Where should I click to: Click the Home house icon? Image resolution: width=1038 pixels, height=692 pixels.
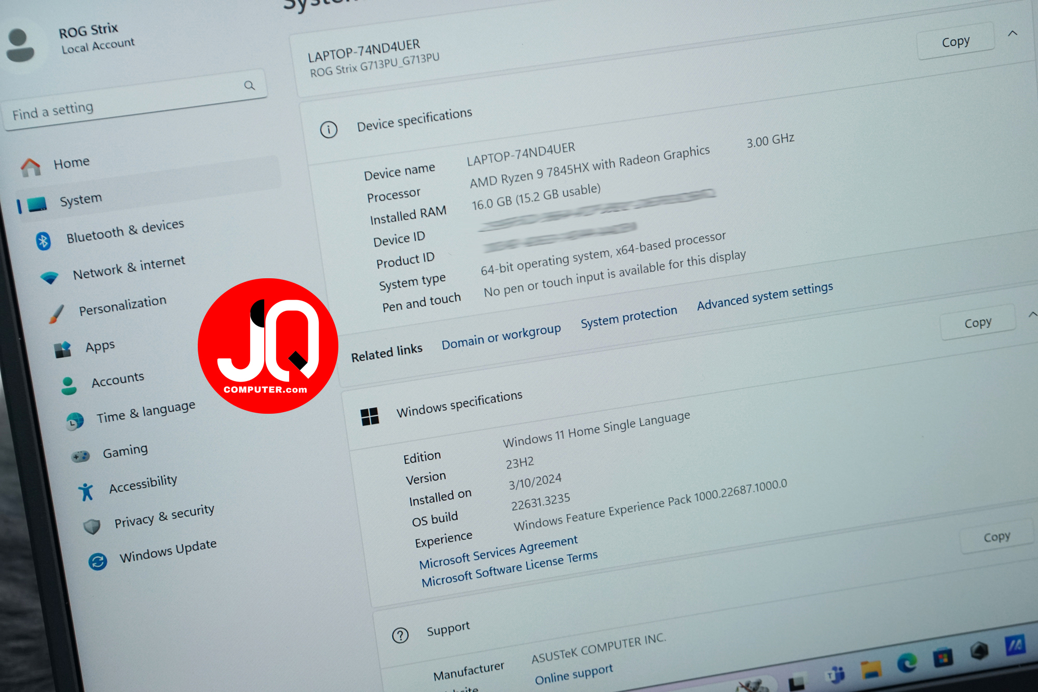(31, 167)
